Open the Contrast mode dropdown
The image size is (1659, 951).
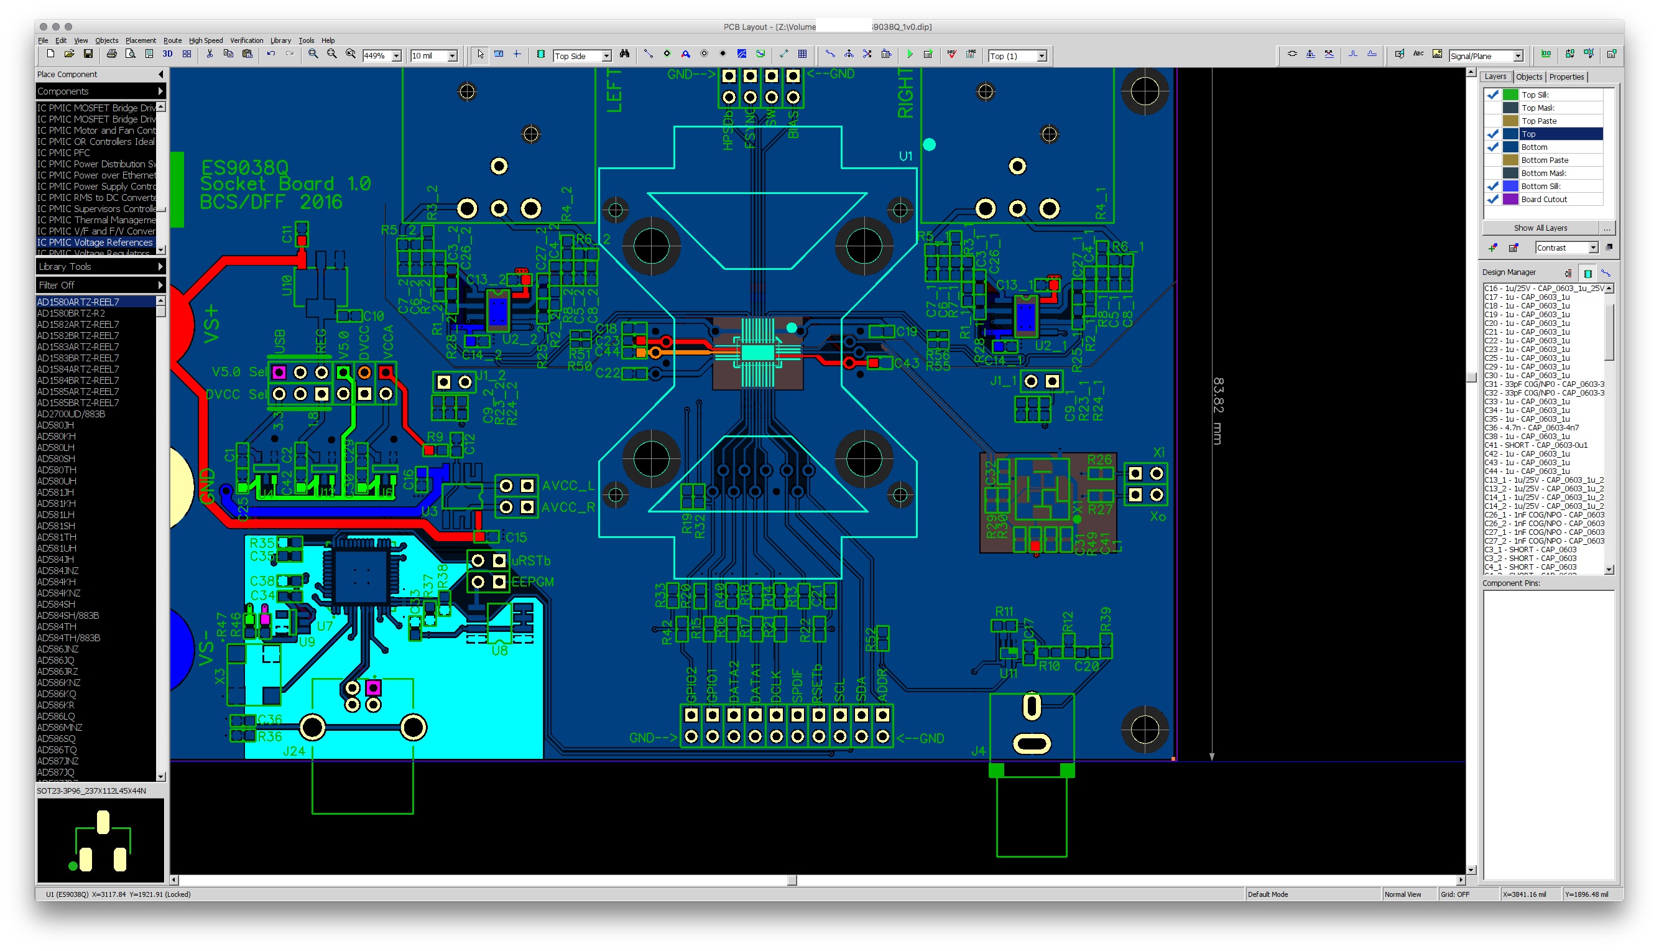click(x=1592, y=248)
